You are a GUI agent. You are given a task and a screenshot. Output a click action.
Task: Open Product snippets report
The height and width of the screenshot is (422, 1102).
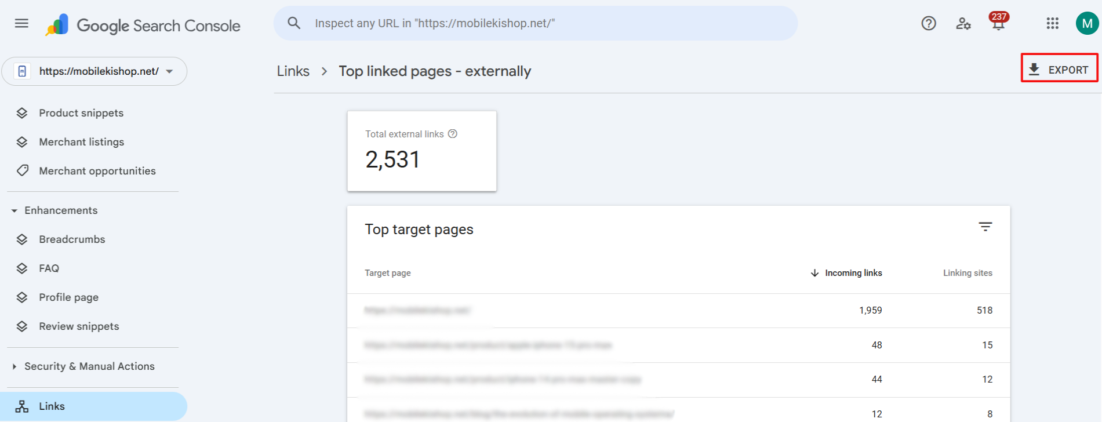(x=81, y=113)
